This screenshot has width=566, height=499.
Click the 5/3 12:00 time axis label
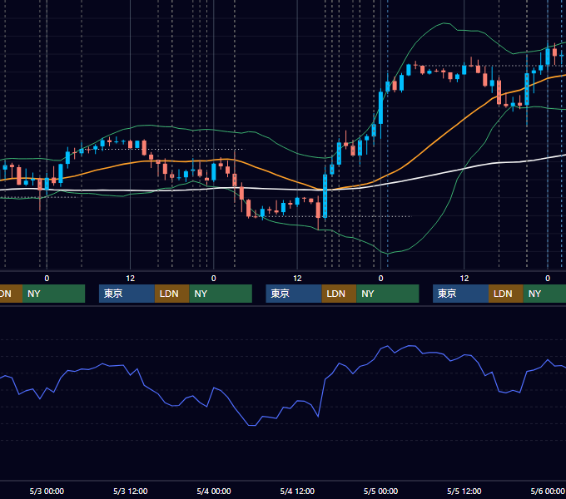131,491
